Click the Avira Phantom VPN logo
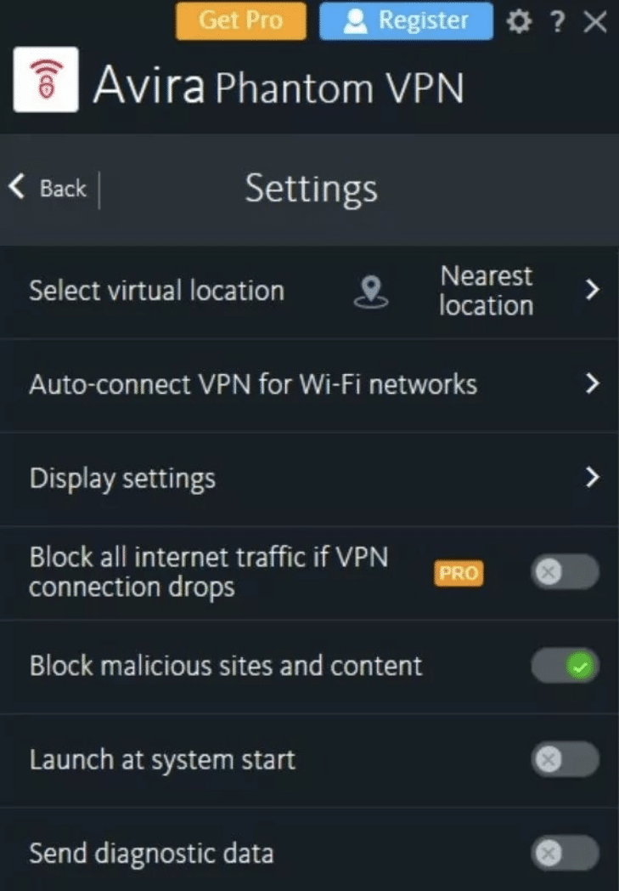Screen dimensions: 619x891 coord(46,80)
